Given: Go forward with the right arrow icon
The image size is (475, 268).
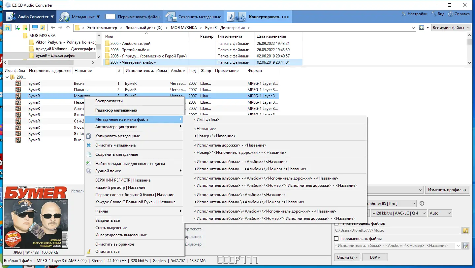Looking at the screenshot, I should click(60, 28).
